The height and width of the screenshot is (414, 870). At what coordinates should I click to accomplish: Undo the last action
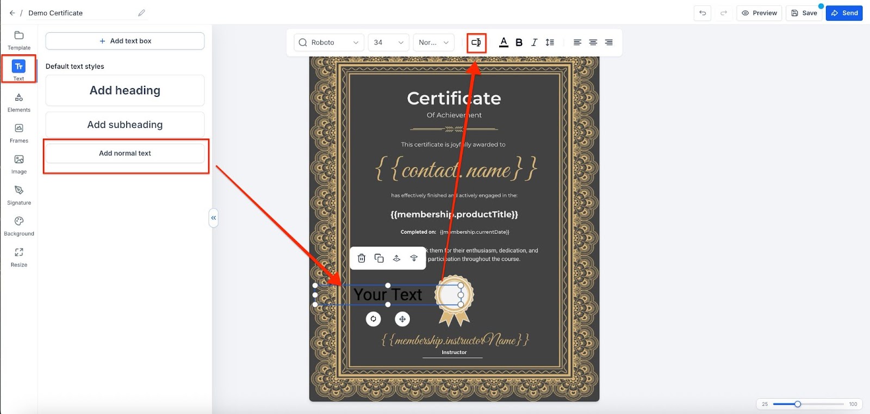[x=703, y=13]
